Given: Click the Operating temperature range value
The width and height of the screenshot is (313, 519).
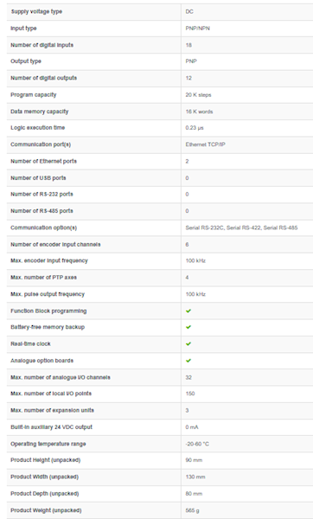Looking at the screenshot, I should pos(197,444).
